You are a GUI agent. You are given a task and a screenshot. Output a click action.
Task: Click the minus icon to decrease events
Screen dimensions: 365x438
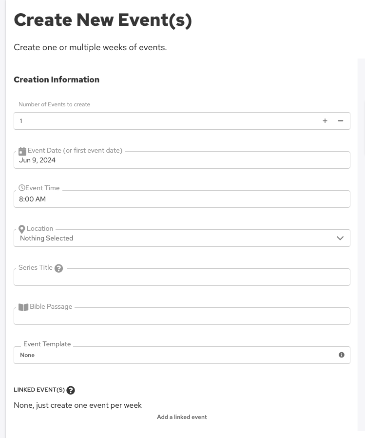[341, 121]
